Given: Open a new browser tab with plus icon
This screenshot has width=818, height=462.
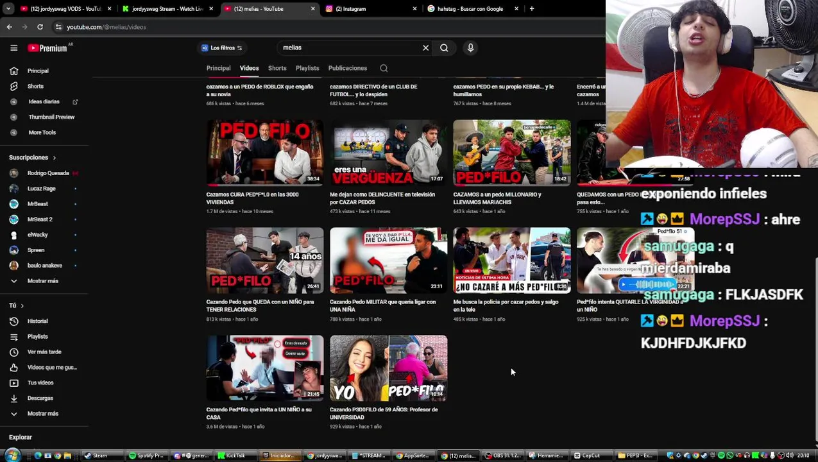Looking at the screenshot, I should [531, 8].
